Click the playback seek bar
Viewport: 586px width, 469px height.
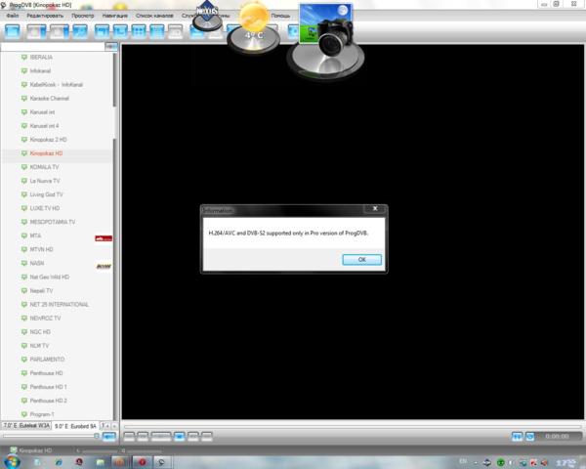point(352,426)
